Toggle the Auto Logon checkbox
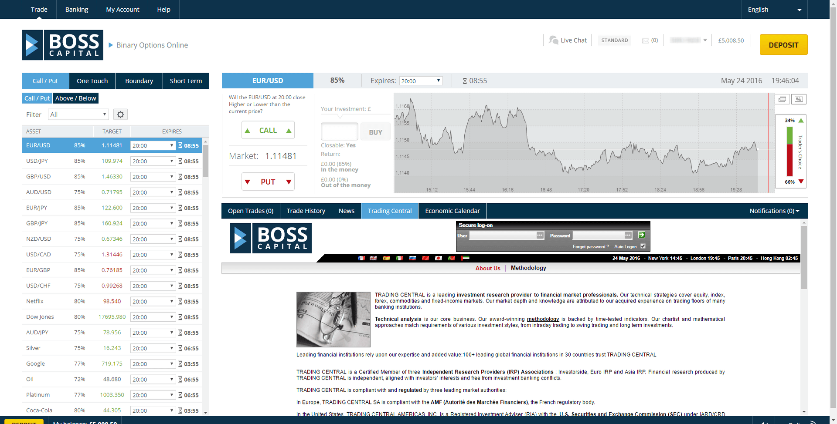This screenshot has height=424, width=837. coord(643,246)
